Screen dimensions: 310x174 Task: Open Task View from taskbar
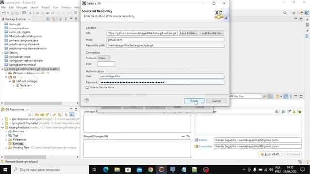94,170
